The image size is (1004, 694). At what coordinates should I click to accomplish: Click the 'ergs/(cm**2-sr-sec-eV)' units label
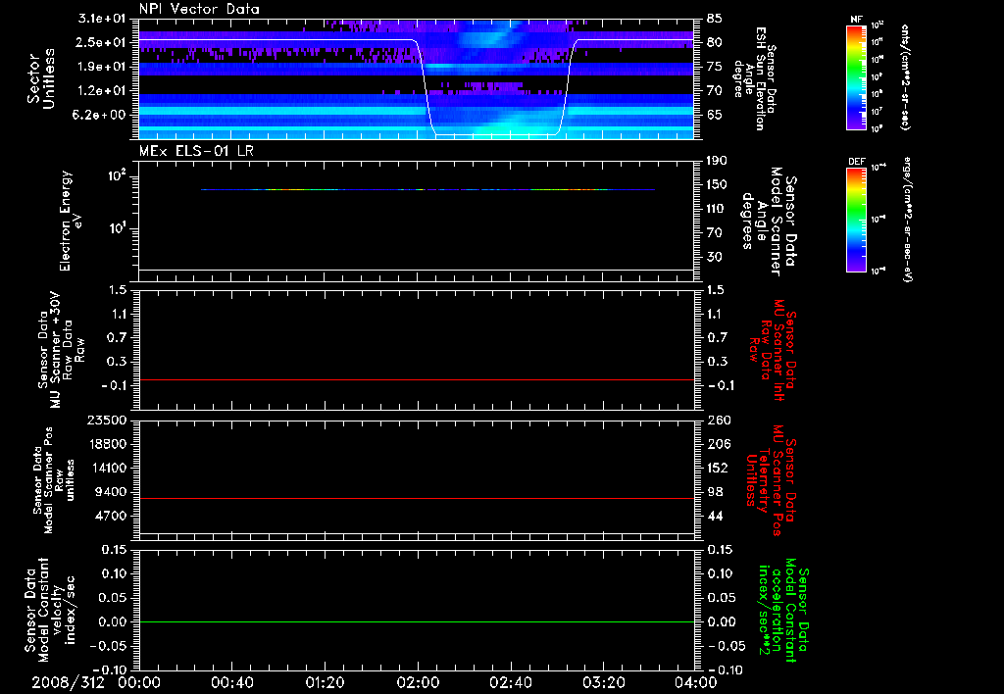pyautogui.click(x=907, y=220)
